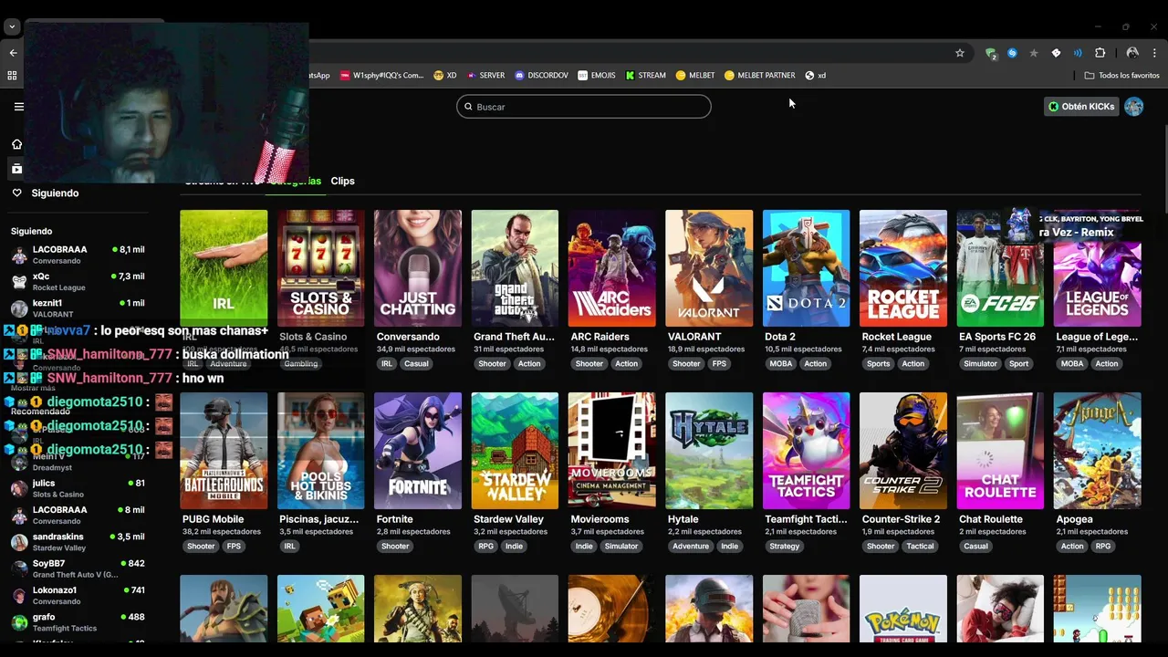Open the W1sphy#IQQ's Com... bookmark

click(x=381, y=76)
